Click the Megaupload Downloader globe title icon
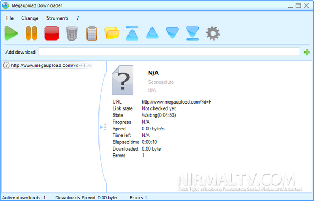The height and width of the screenshot is (201, 314). [x=5, y=5]
